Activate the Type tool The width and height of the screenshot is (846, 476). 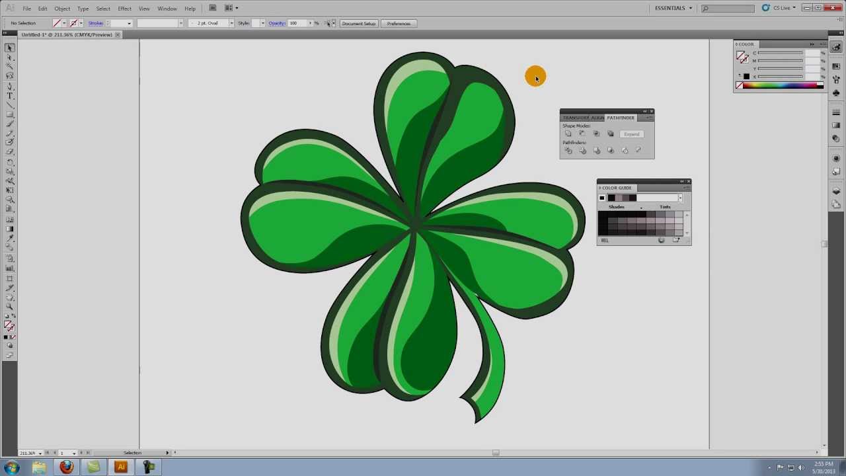click(x=9, y=96)
